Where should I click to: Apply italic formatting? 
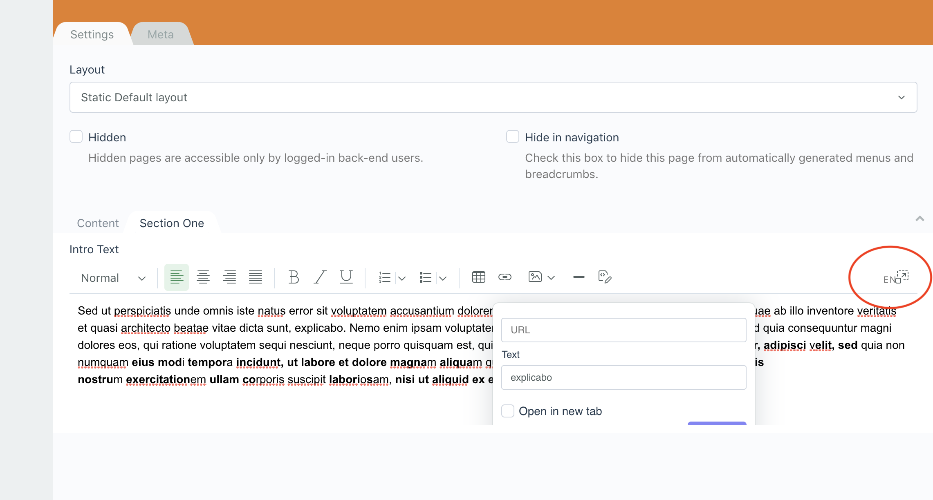click(320, 277)
